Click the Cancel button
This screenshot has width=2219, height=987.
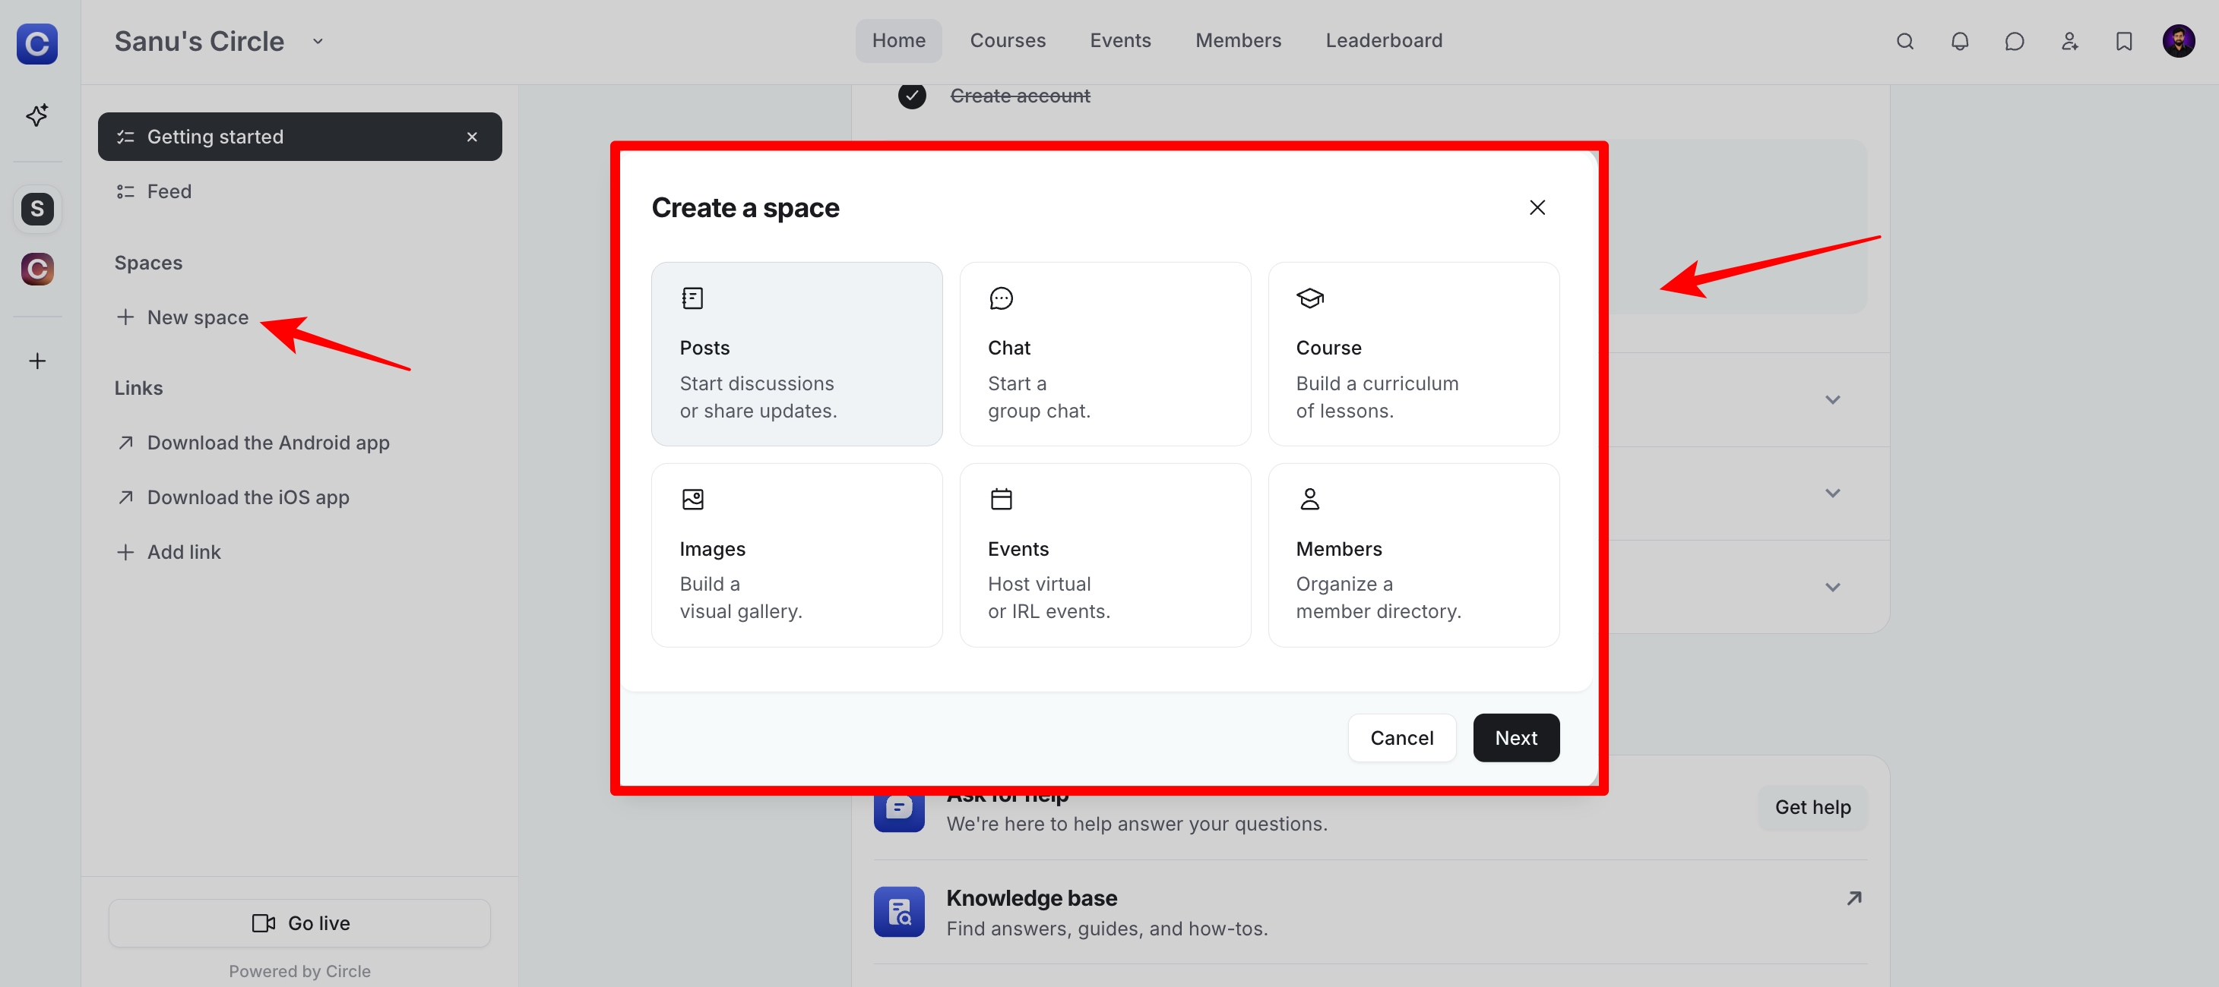[1401, 737]
